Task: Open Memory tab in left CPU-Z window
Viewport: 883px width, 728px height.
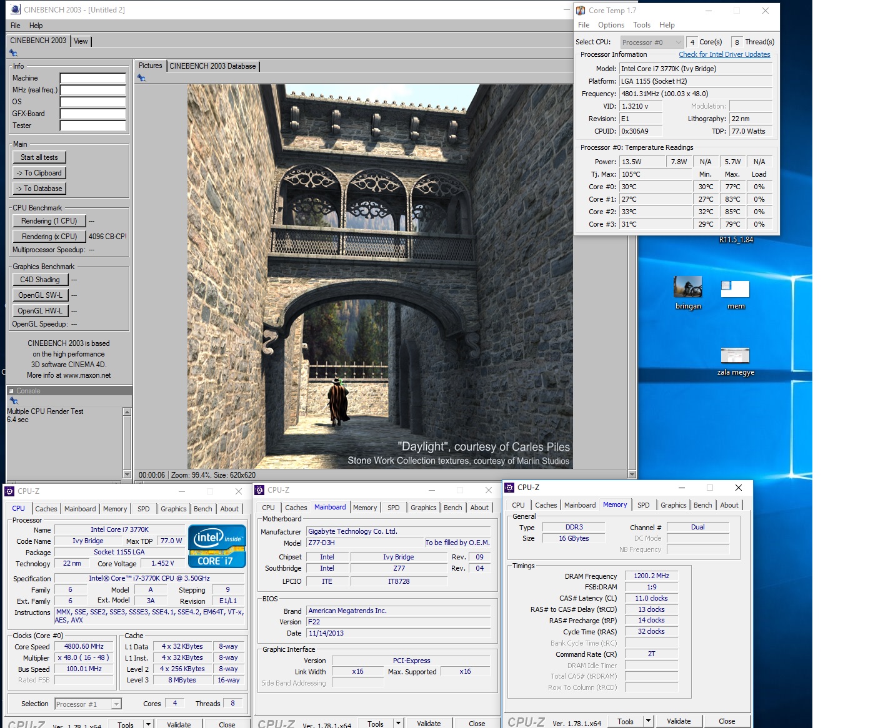Action: [x=115, y=509]
